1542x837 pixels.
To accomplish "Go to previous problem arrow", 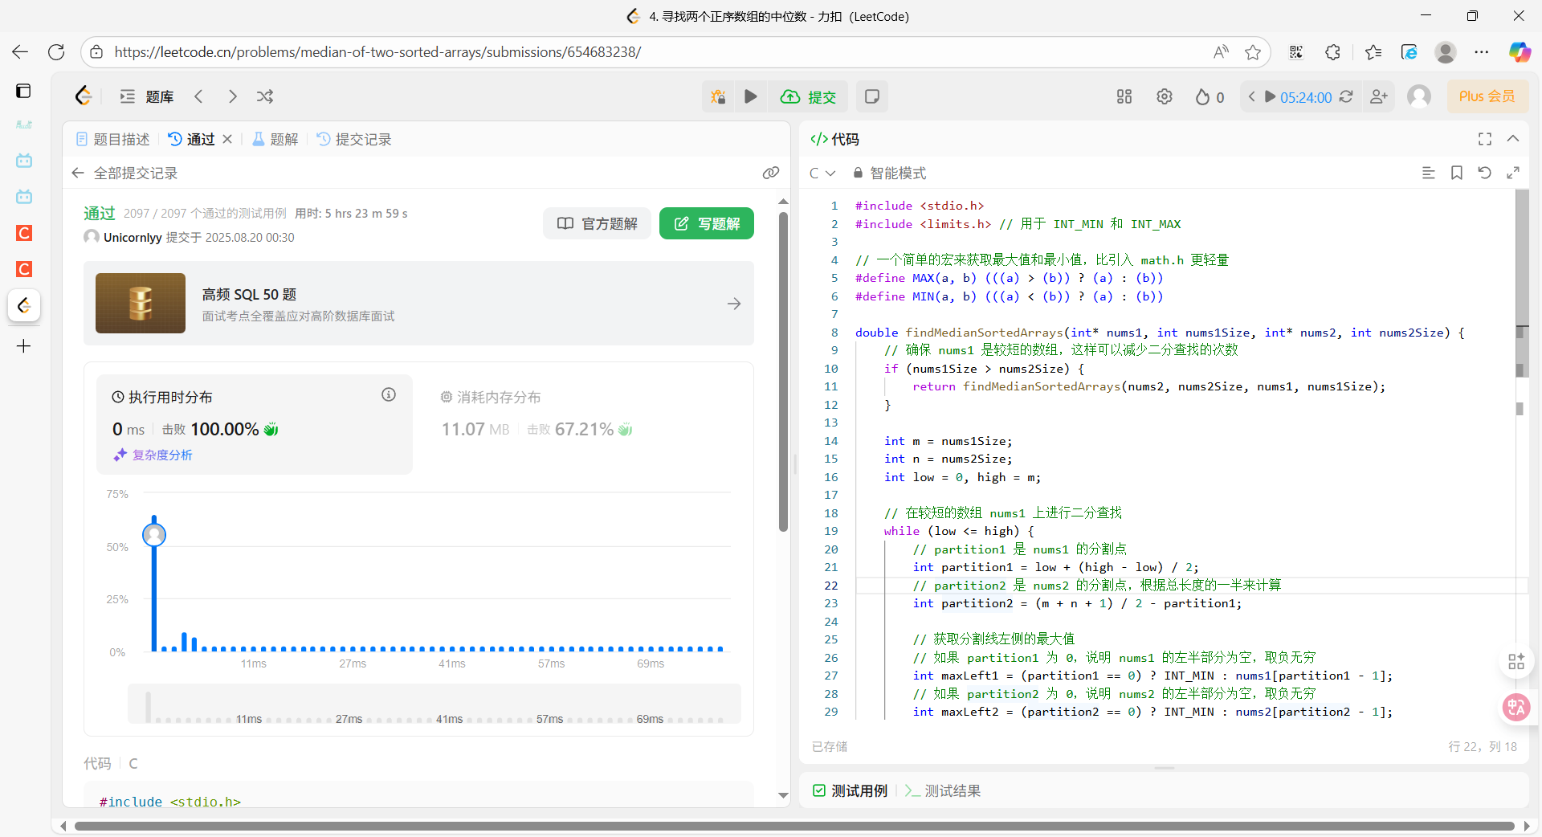I will (x=199, y=96).
